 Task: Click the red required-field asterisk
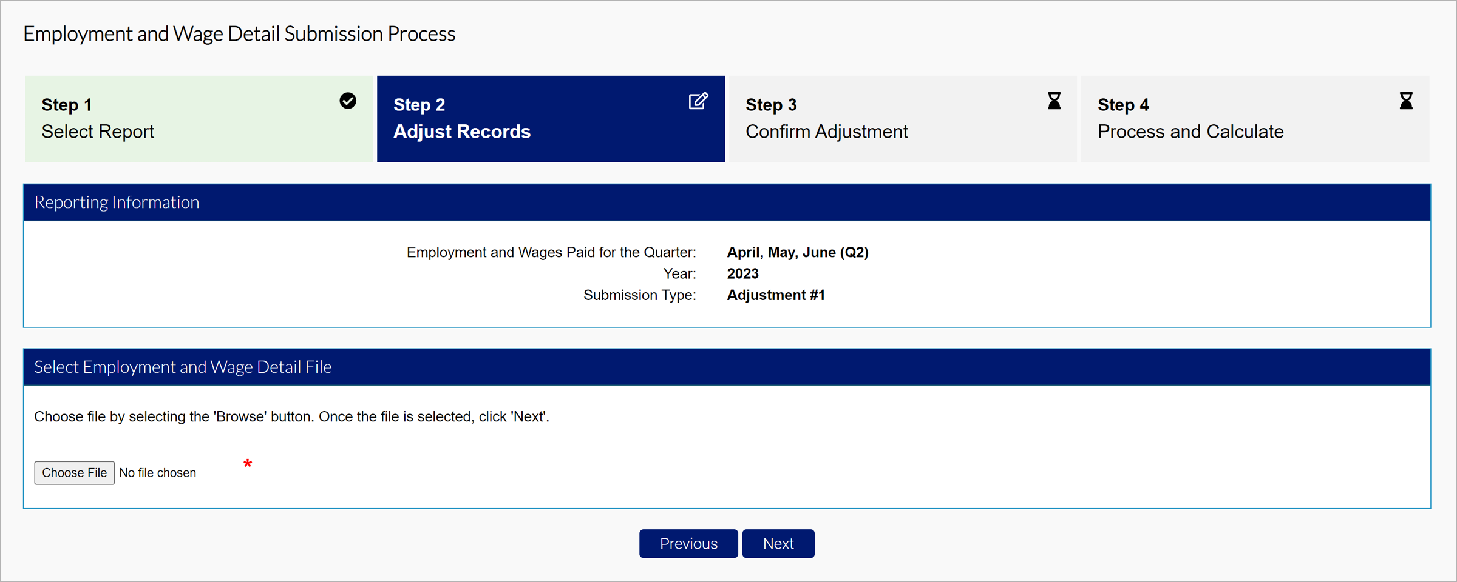point(248,464)
